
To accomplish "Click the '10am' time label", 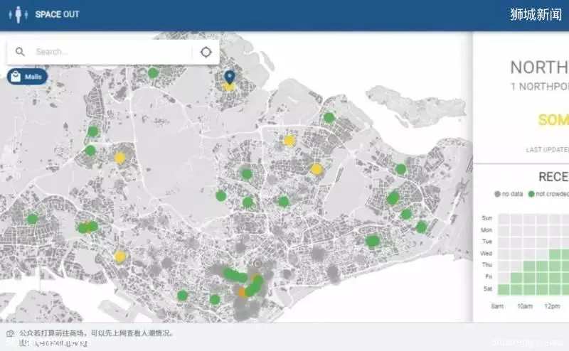I will tap(525, 306).
